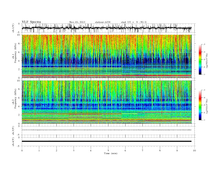This screenshot has height=169, width=219.
Task: Click time axis tick label "7"
Action: pyautogui.click(x=143, y=150)
